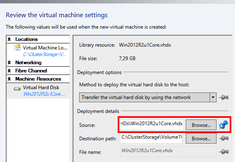The height and width of the screenshot is (162, 235).
Task: Click the Locations section header
Action: (x=38, y=39)
